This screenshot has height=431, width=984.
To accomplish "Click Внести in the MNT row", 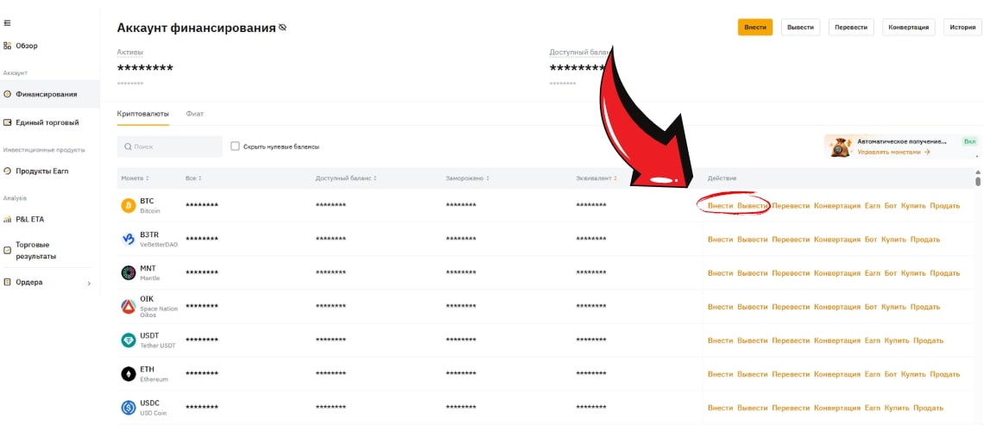I will [x=720, y=273].
